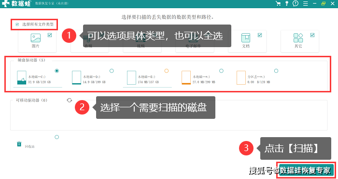The width and height of the screenshot is (338, 179).
Task: Minimize the 数据蛙 window
Action: point(315,3)
